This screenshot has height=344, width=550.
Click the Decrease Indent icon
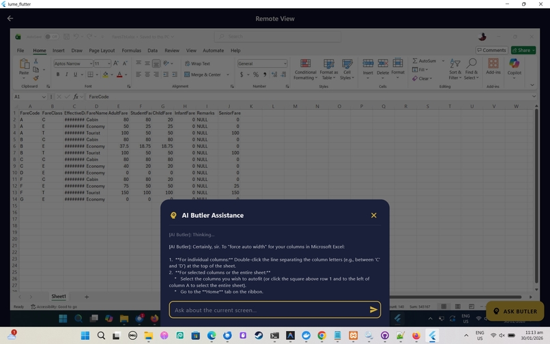pyautogui.click(x=166, y=74)
